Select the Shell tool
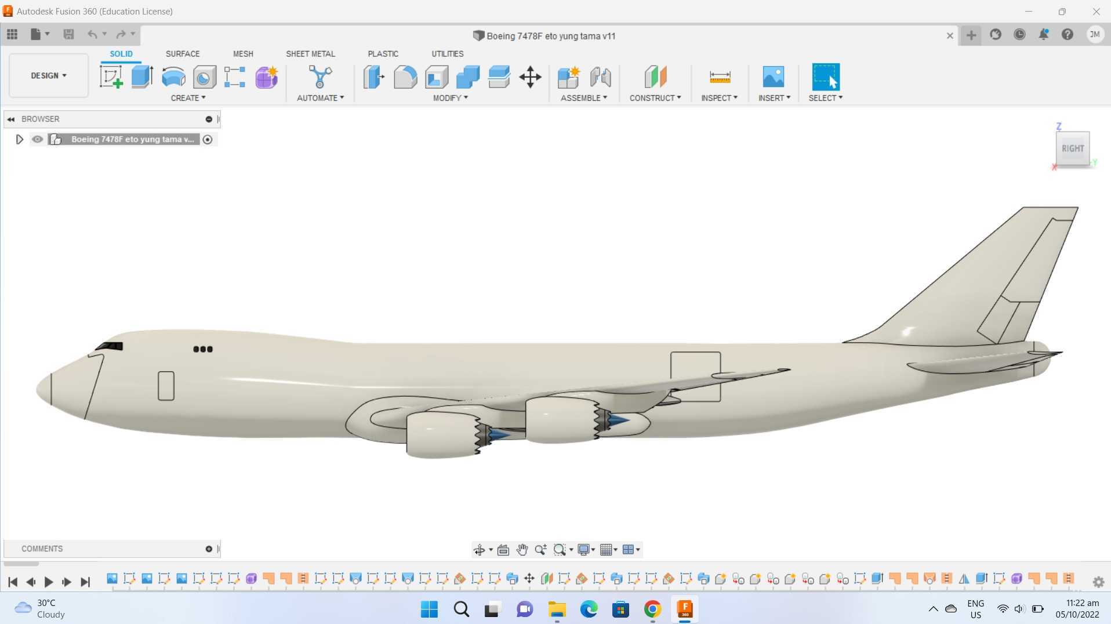The width and height of the screenshot is (1111, 624). pos(437,77)
